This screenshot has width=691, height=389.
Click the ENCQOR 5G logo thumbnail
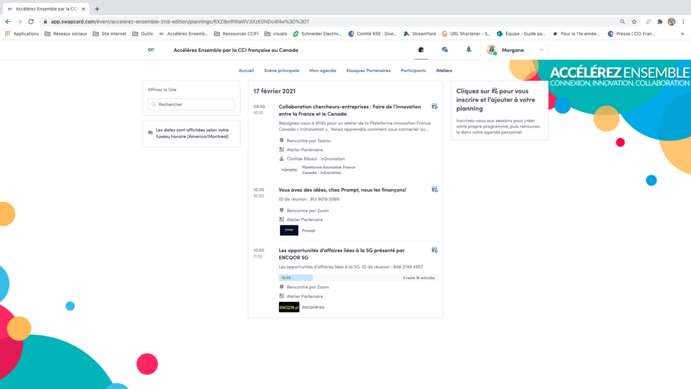click(x=289, y=307)
